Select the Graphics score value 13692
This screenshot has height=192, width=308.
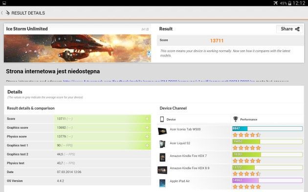click(61, 128)
